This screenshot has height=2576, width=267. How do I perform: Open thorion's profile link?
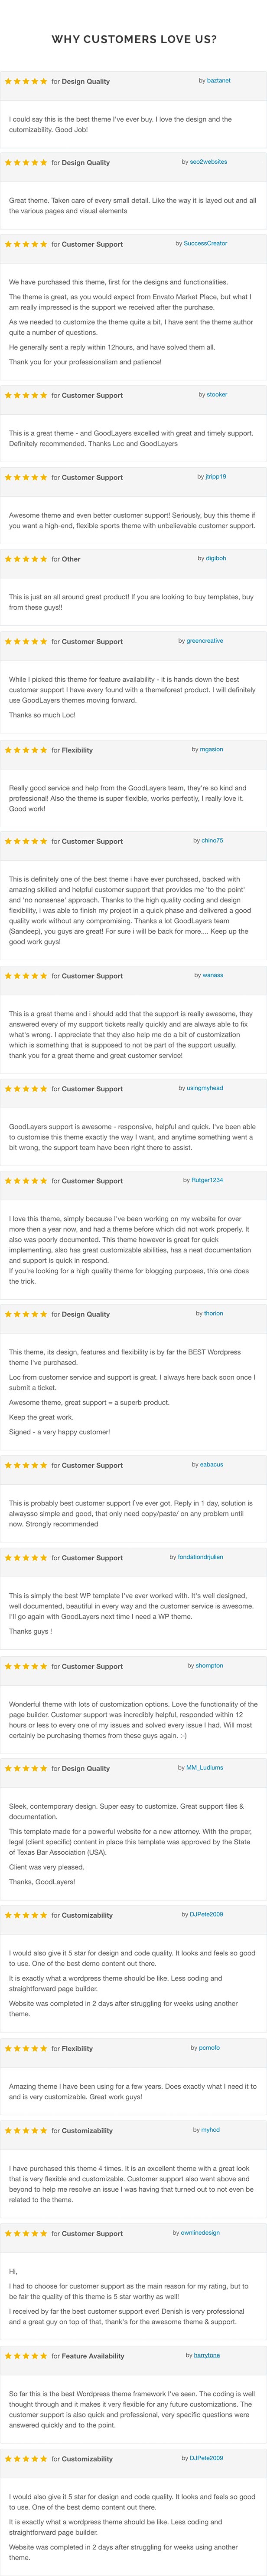tap(213, 1314)
